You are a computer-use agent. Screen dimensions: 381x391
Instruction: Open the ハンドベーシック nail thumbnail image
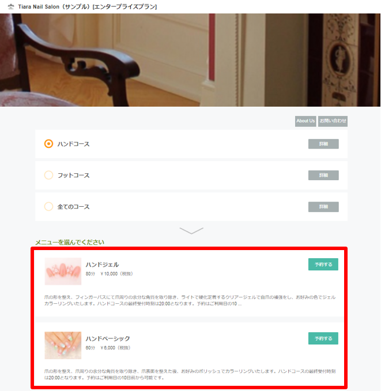(x=63, y=345)
